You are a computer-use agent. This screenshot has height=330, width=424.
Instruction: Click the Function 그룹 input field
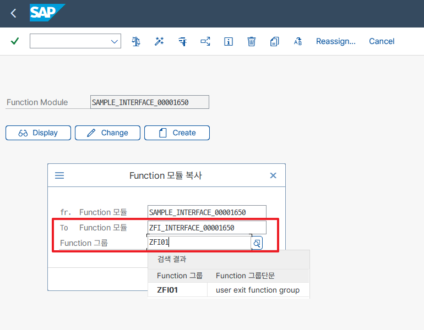tap(199, 242)
